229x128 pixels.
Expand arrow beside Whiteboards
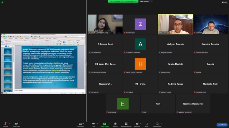(x=162, y=124)
